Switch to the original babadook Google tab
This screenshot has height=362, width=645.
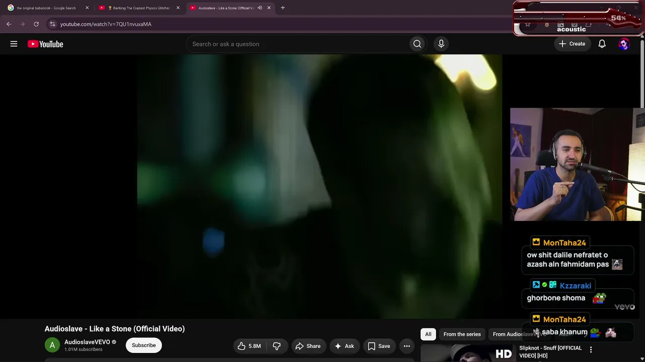pos(46,8)
